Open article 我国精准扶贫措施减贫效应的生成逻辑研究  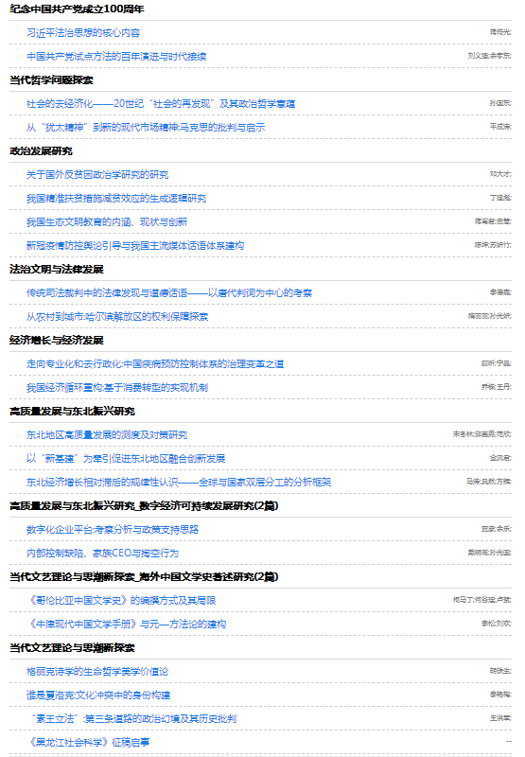116,199
